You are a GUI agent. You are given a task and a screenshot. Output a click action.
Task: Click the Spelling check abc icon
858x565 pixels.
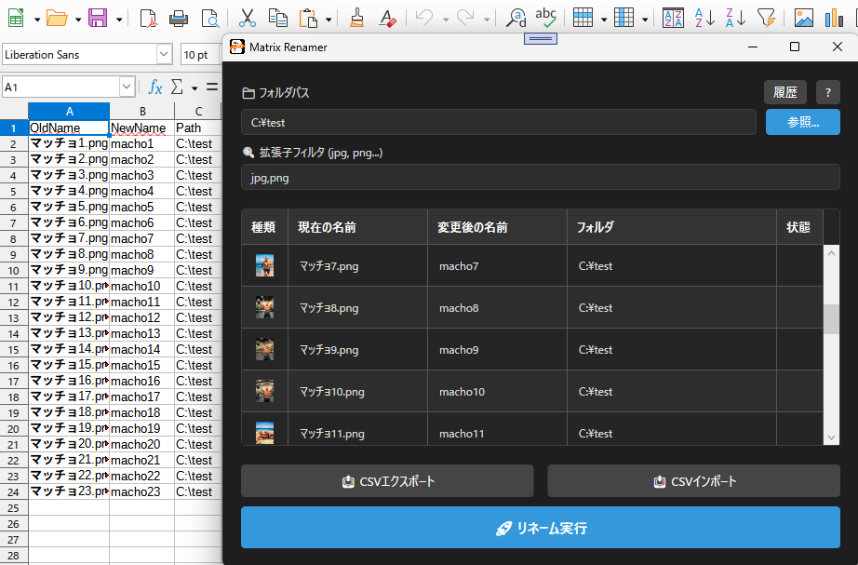point(545,18)
